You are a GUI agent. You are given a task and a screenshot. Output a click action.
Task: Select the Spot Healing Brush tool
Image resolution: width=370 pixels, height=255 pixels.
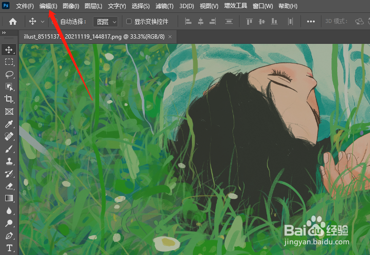coord(9,136)
